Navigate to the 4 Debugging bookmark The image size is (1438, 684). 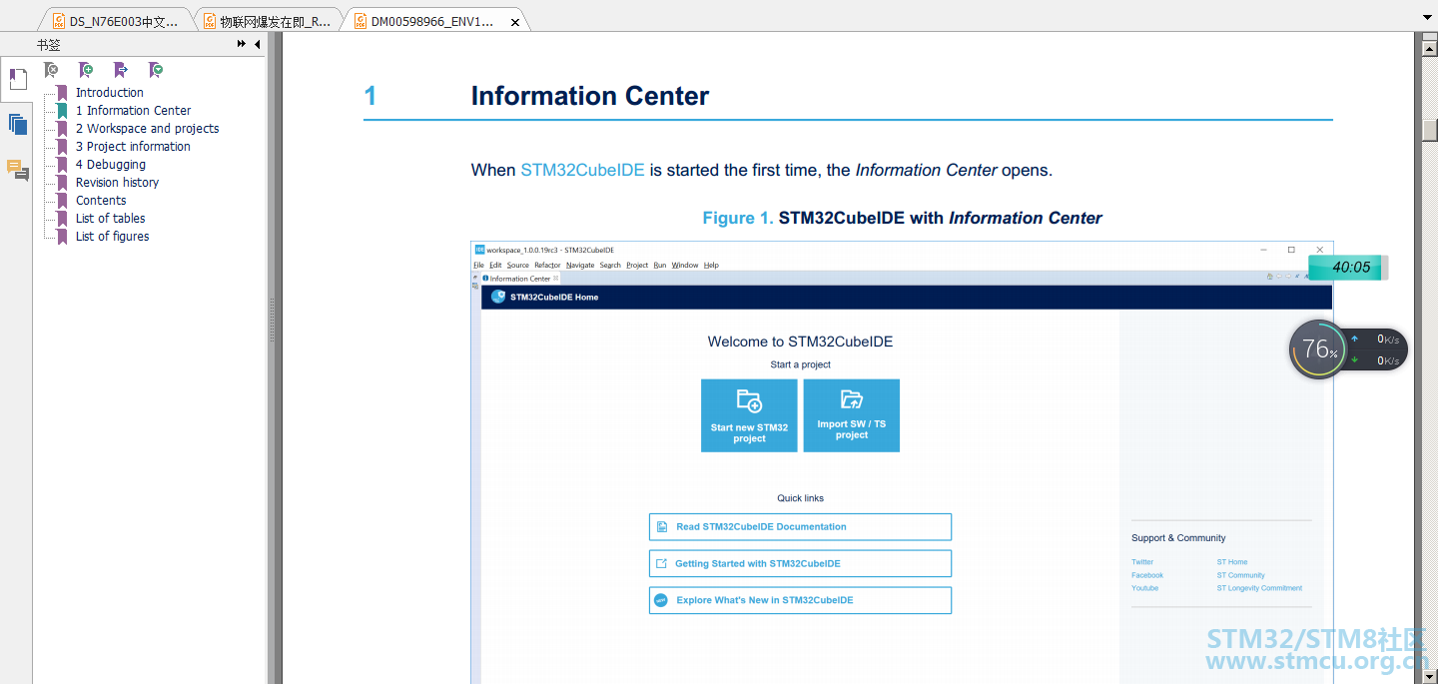coord(111,165)
